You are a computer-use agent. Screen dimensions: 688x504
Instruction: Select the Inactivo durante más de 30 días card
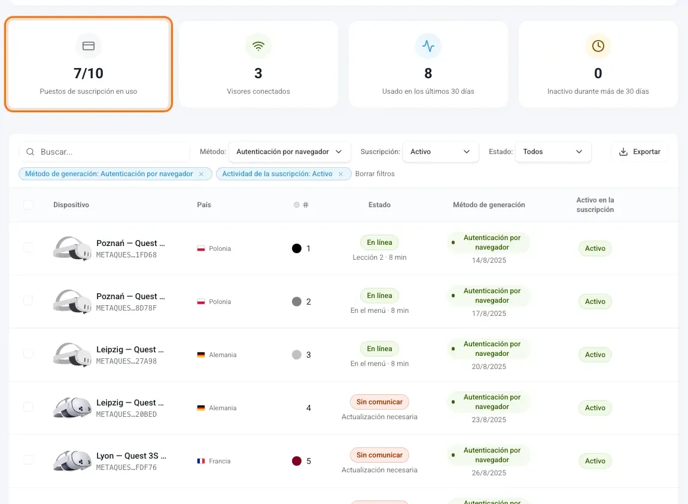[x=598, y=64]
